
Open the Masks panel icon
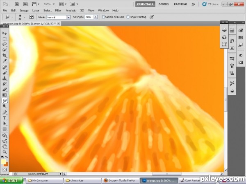pyautogui.click(x=241, y=63)
